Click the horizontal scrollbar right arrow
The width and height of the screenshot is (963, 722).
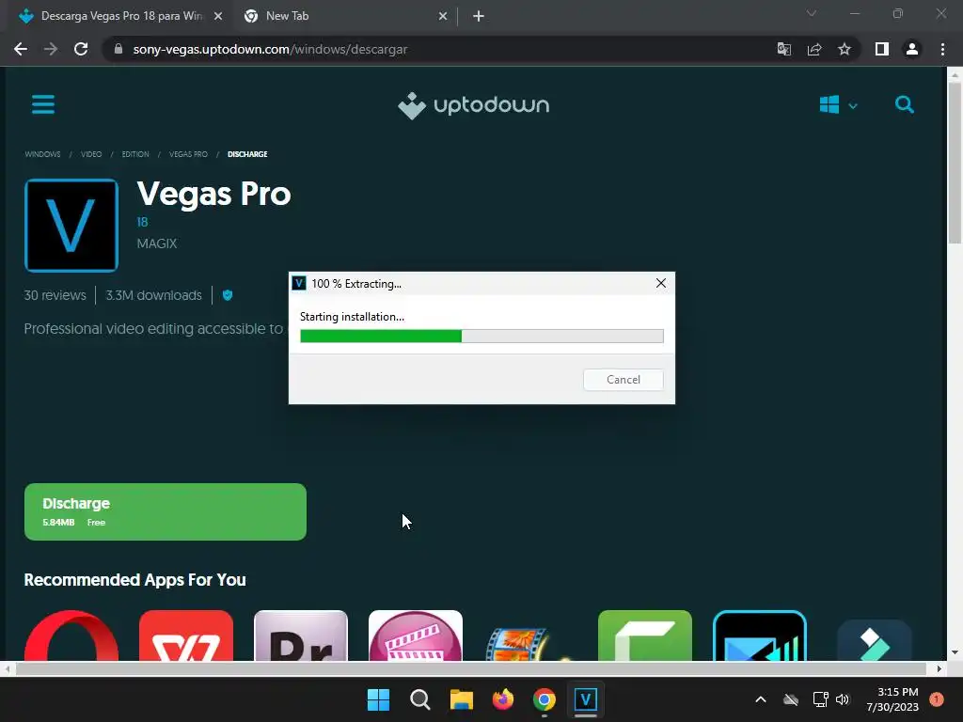point(939,668)
